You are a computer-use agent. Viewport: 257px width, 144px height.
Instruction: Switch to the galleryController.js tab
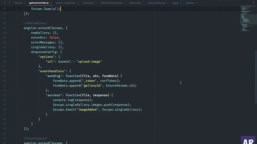pyautogui.click(x=39, y=3)
